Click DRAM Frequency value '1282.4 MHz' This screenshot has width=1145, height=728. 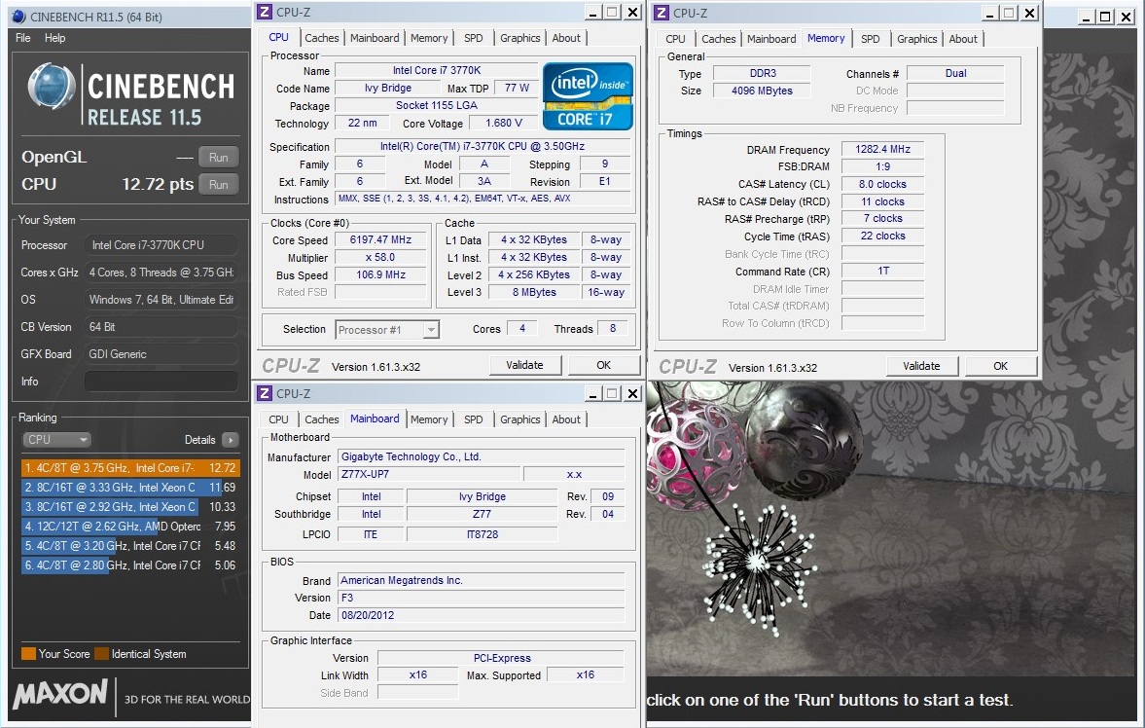(x=883, y=149)
